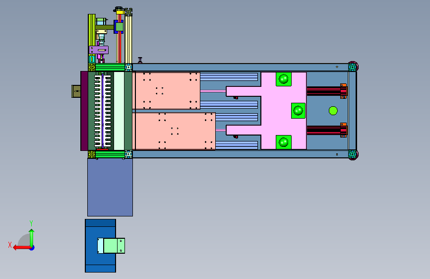
Task: Select the flat green circle on the blue-gray base
Action: 333,111
